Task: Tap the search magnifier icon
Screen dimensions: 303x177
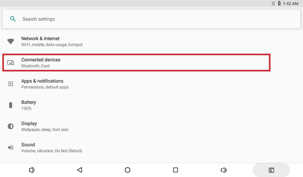Action: point(13,19)
